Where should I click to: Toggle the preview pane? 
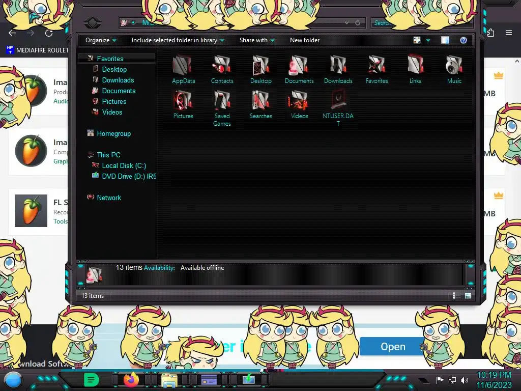[445, 40]
